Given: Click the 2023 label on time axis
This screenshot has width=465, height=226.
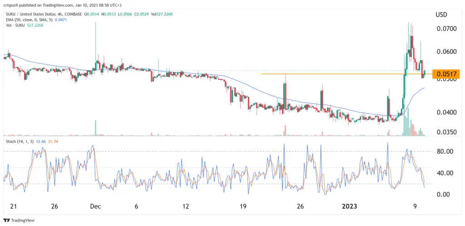Looking at the screenshot, I should (x=349, y=206).
